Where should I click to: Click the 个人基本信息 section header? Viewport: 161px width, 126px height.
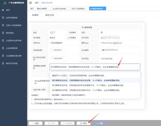tap(87, 27)
